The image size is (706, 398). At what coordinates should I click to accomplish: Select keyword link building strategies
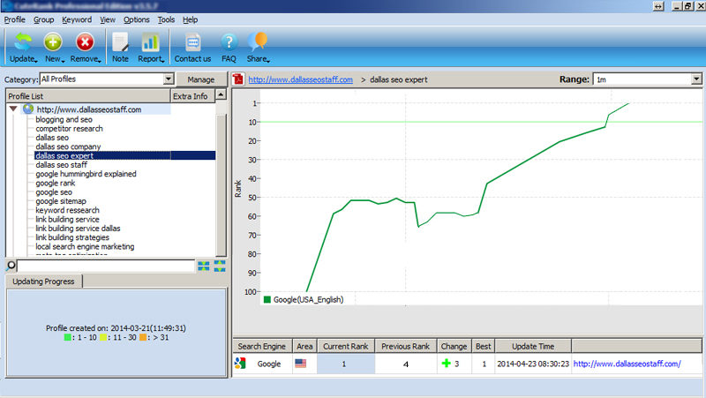click(x=72, y=237)
